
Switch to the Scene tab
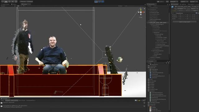26,4
